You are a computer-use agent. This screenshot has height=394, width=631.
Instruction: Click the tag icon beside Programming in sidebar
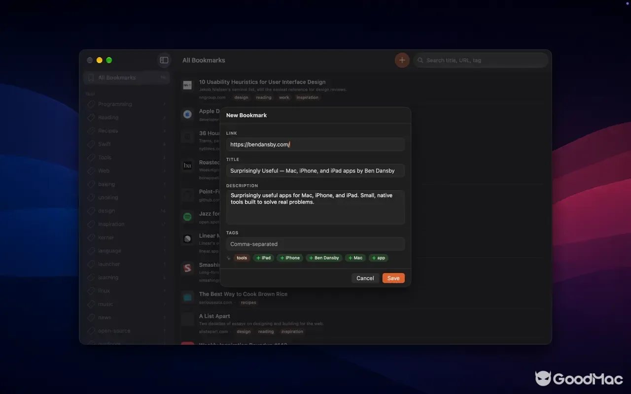[x=91, y=104]
